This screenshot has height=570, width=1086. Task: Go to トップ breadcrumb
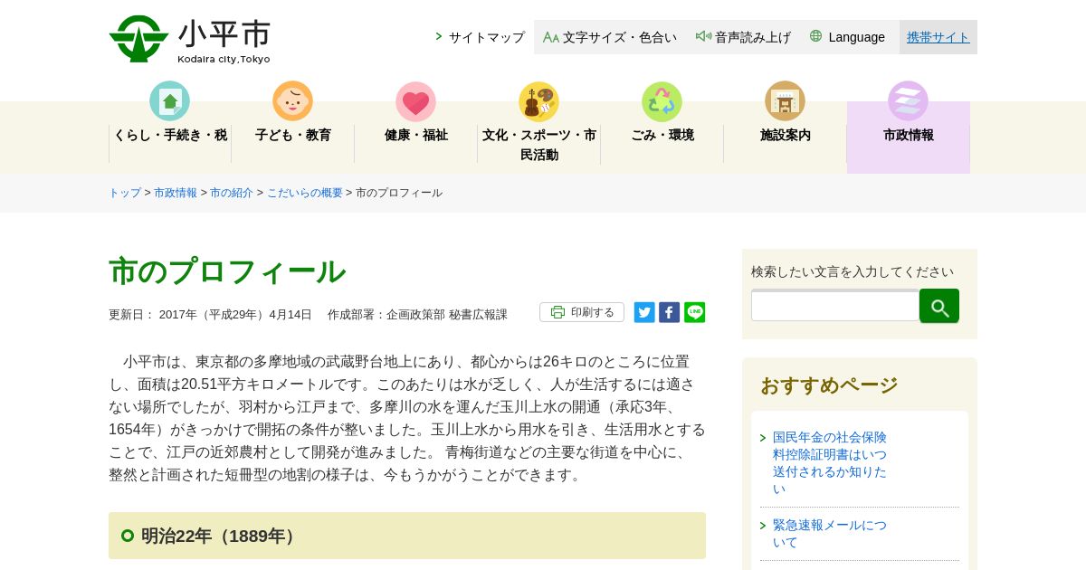pos(125,193)
